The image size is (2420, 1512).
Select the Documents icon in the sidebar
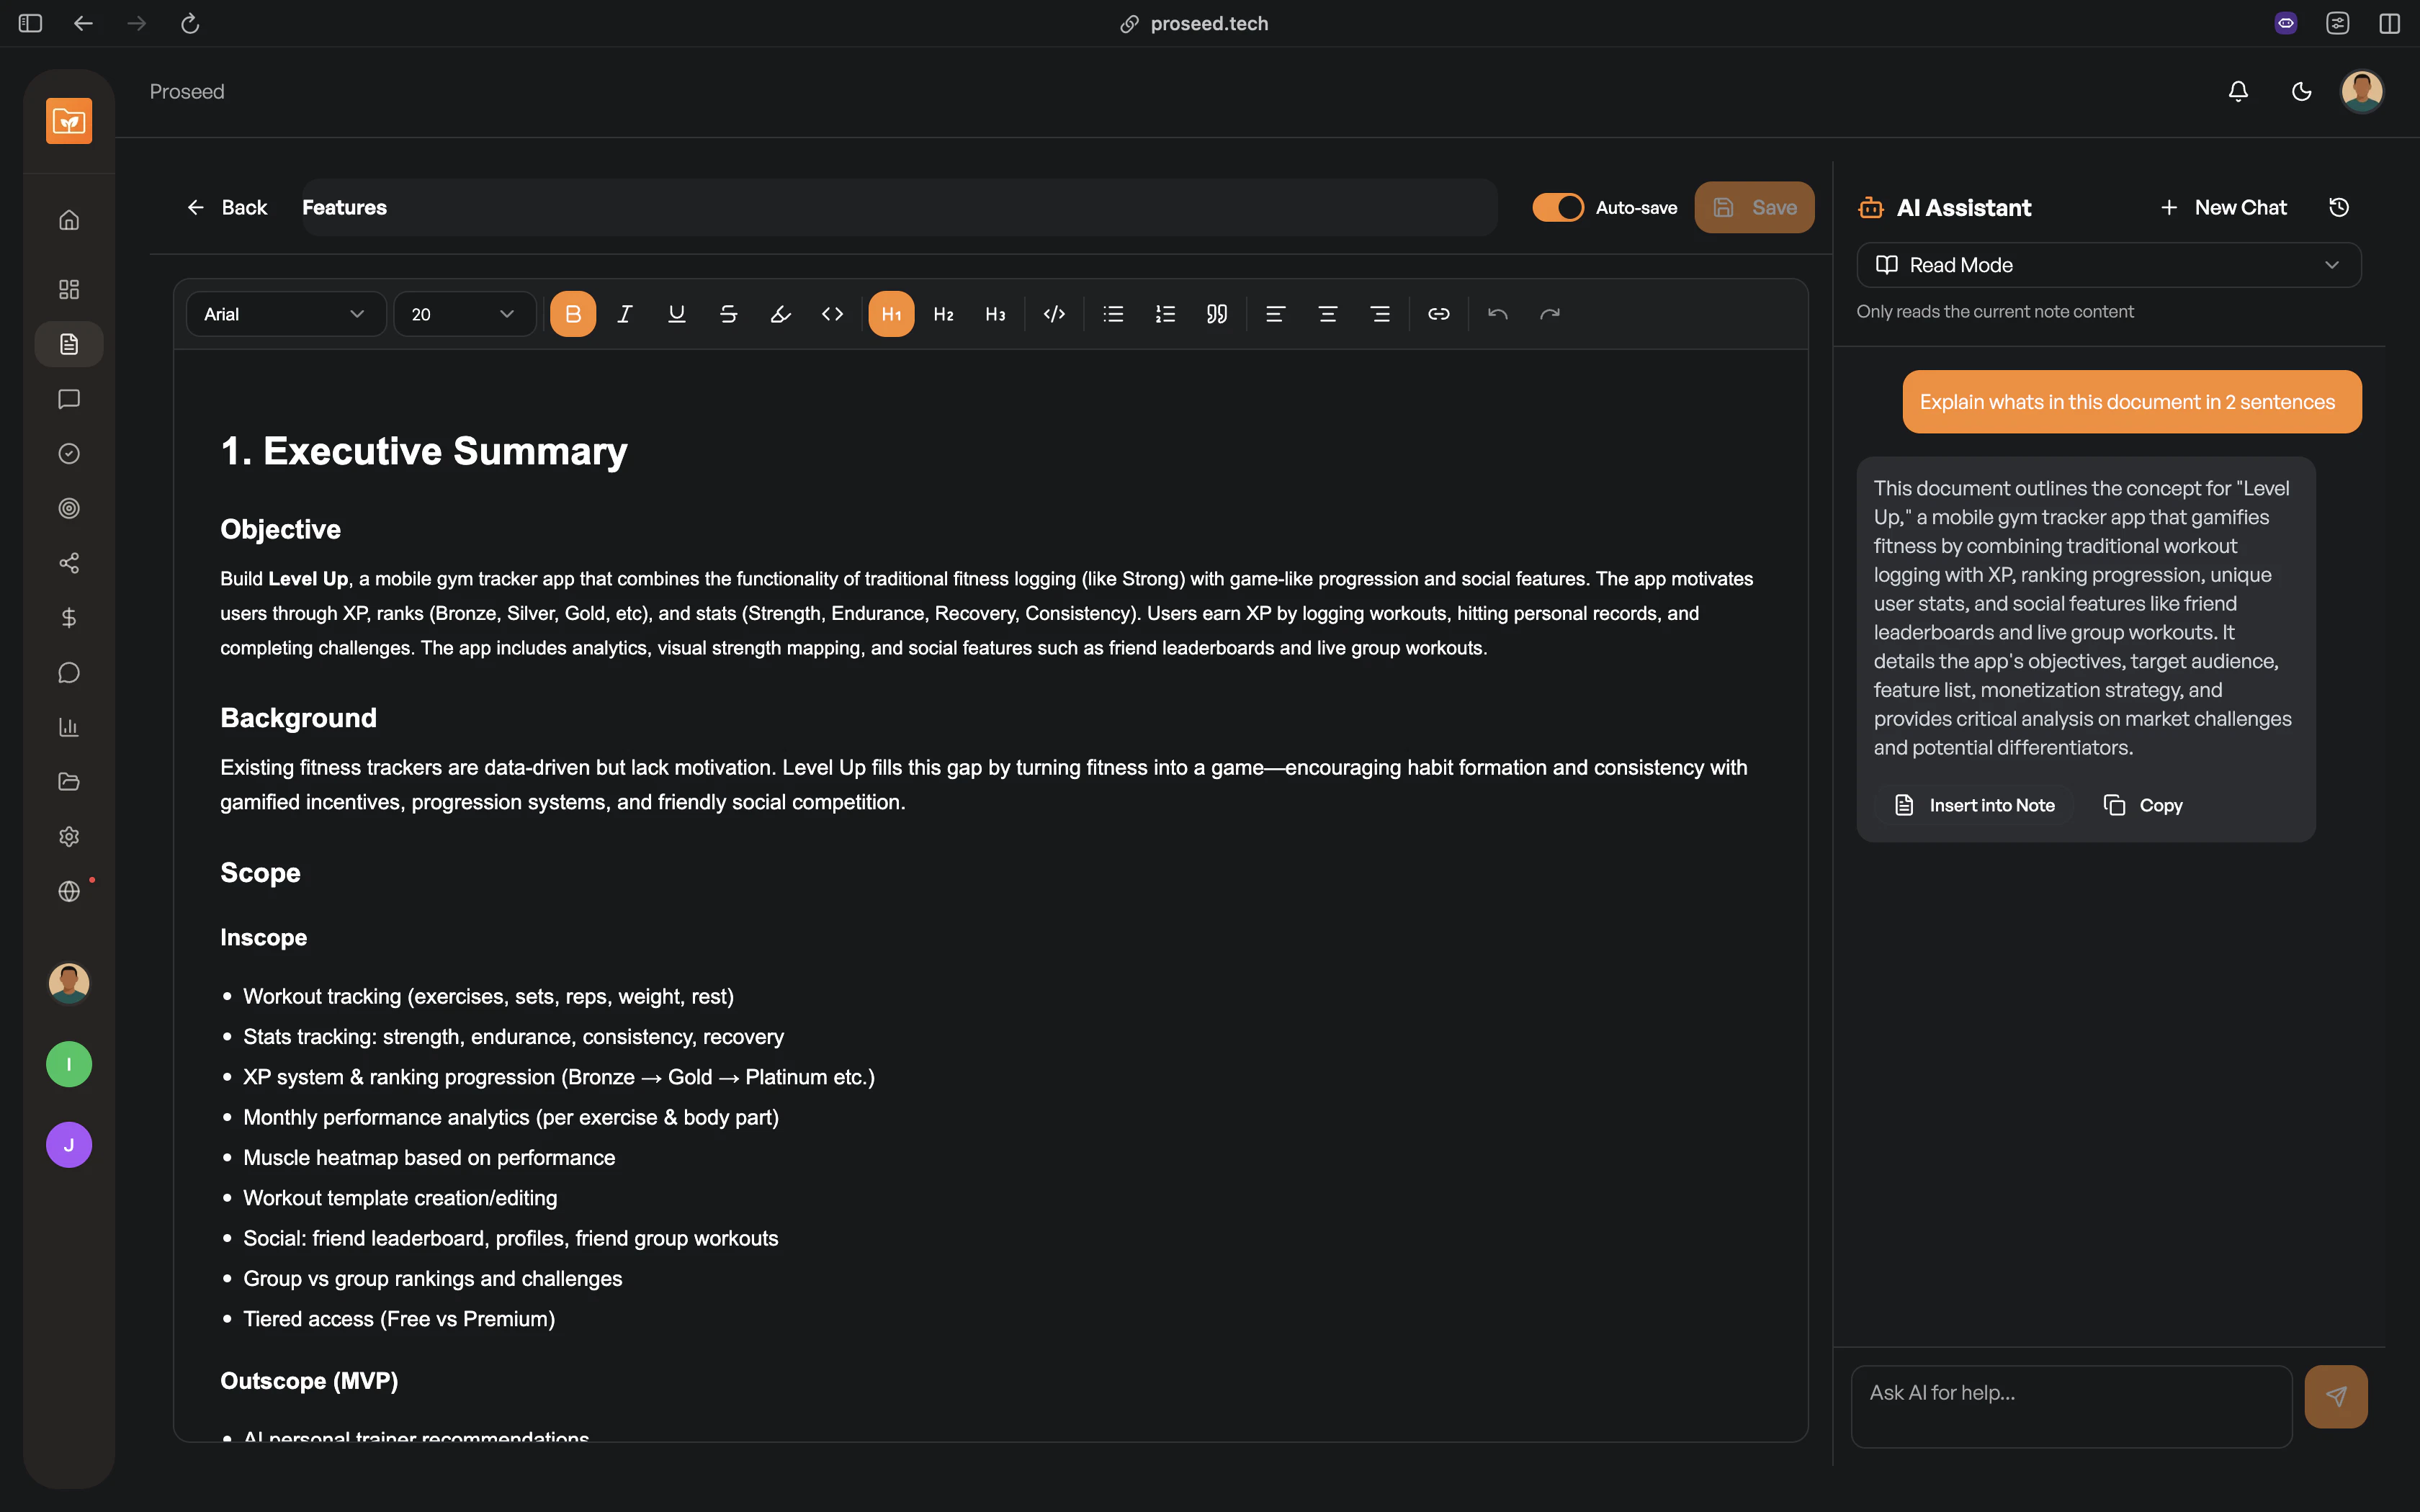pyautogui.click(x=68, y=344)
